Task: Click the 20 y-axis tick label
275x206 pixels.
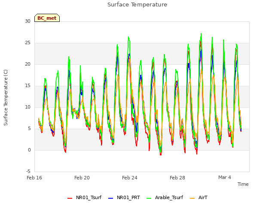Action: pos(27,64)
